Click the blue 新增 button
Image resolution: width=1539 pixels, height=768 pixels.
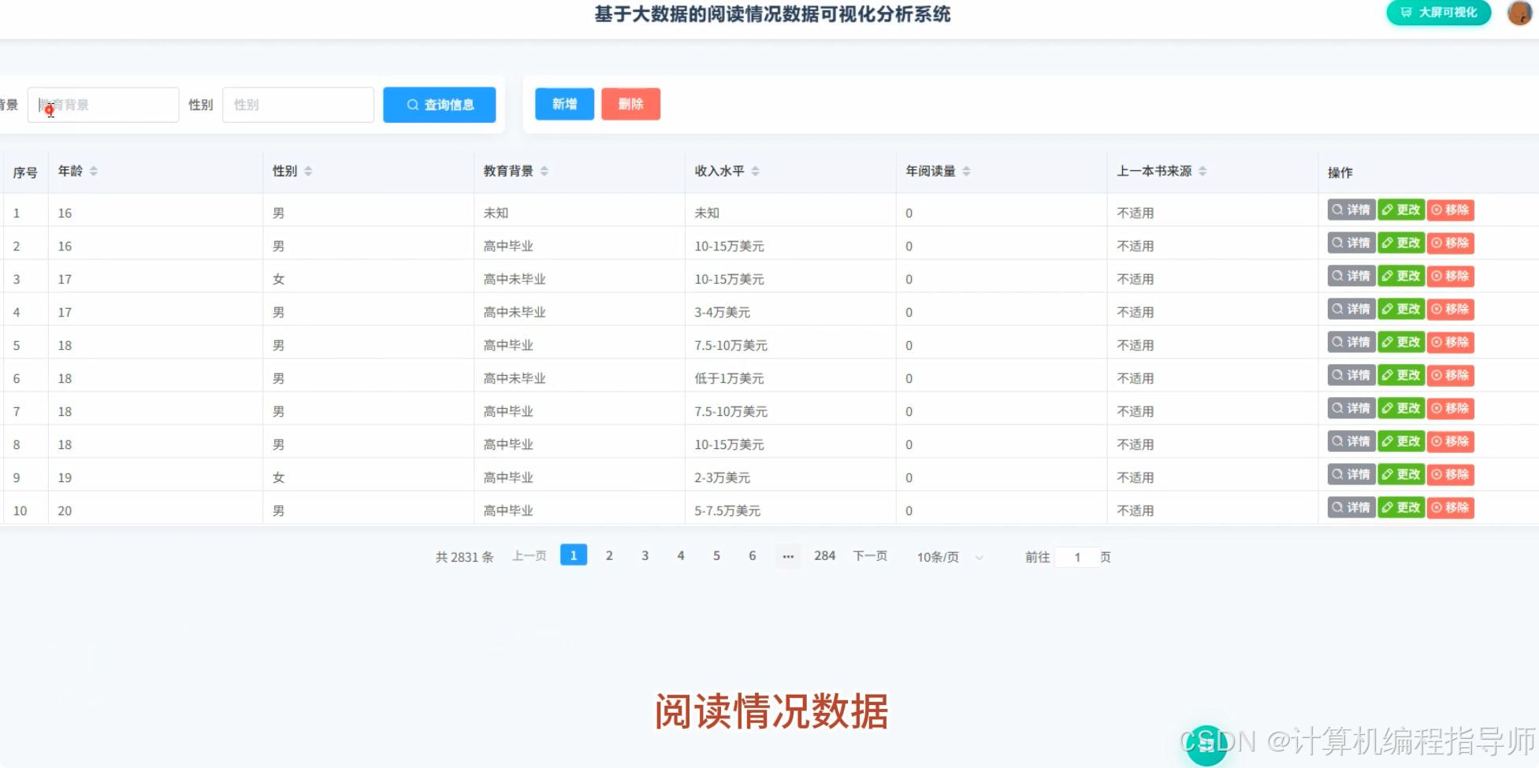click(x=563, y=103)
